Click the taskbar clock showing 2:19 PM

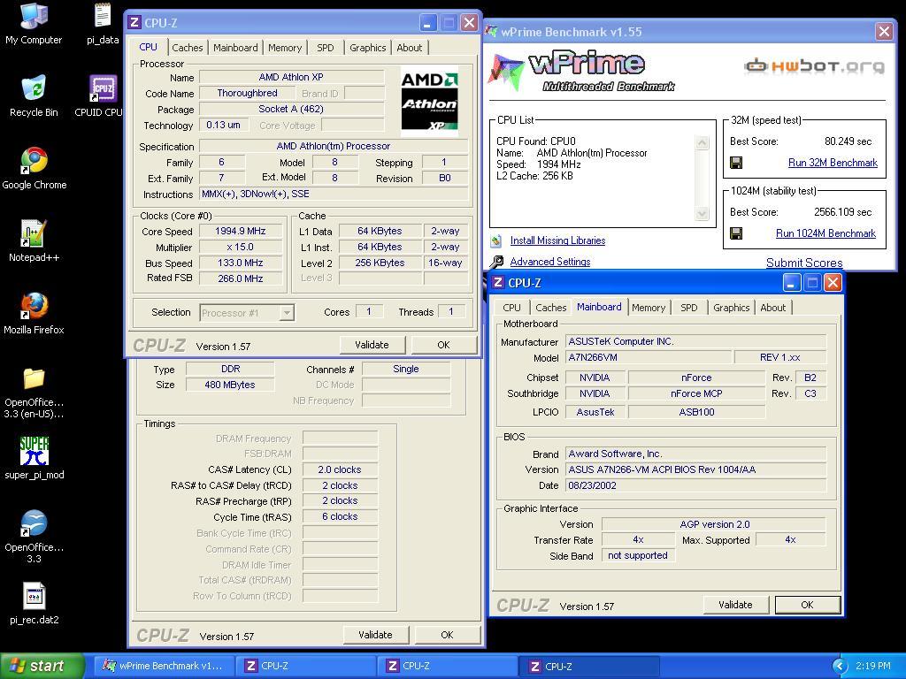tap(873, 666)
